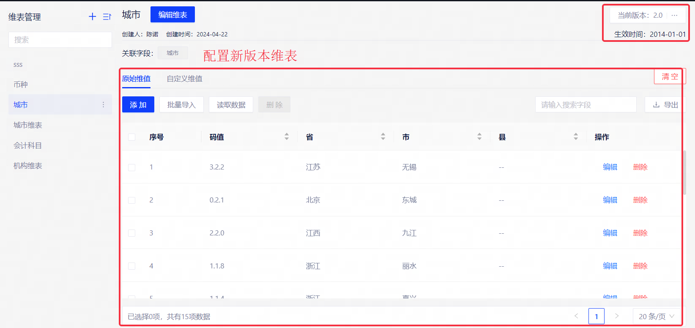Image resolution: width=695 pixels, height=328 pixels.
Task: Check the box for row 1 无锡
Action: coord(132,167)
